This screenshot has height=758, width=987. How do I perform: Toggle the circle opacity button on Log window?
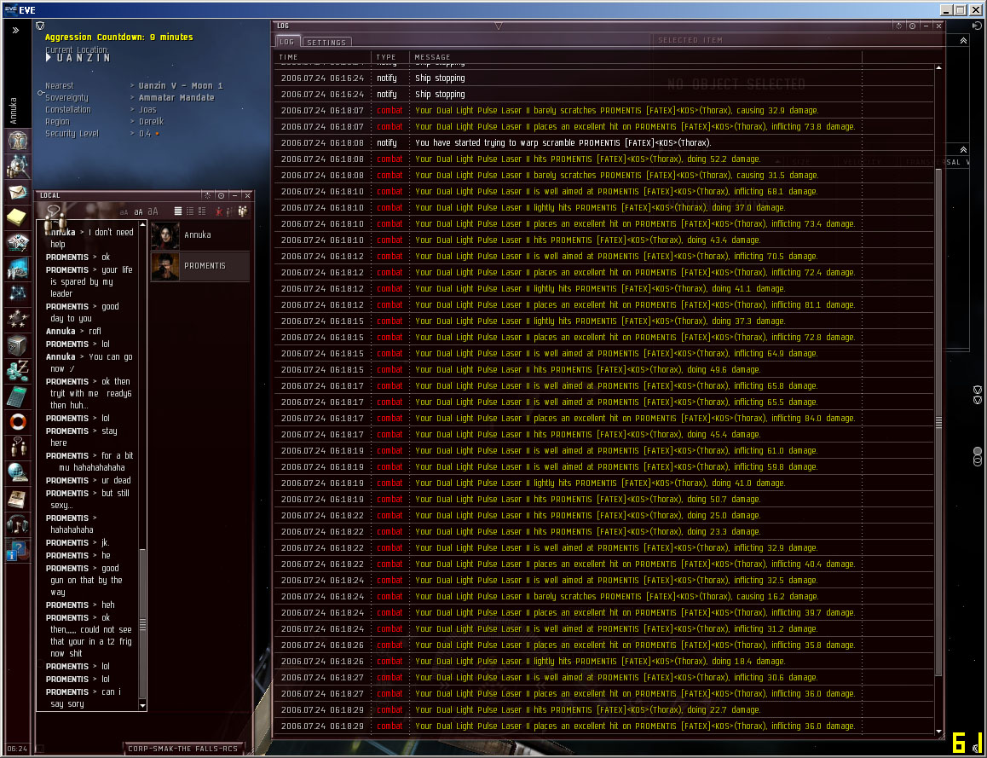pyautogui.click(x=912, y=26)
